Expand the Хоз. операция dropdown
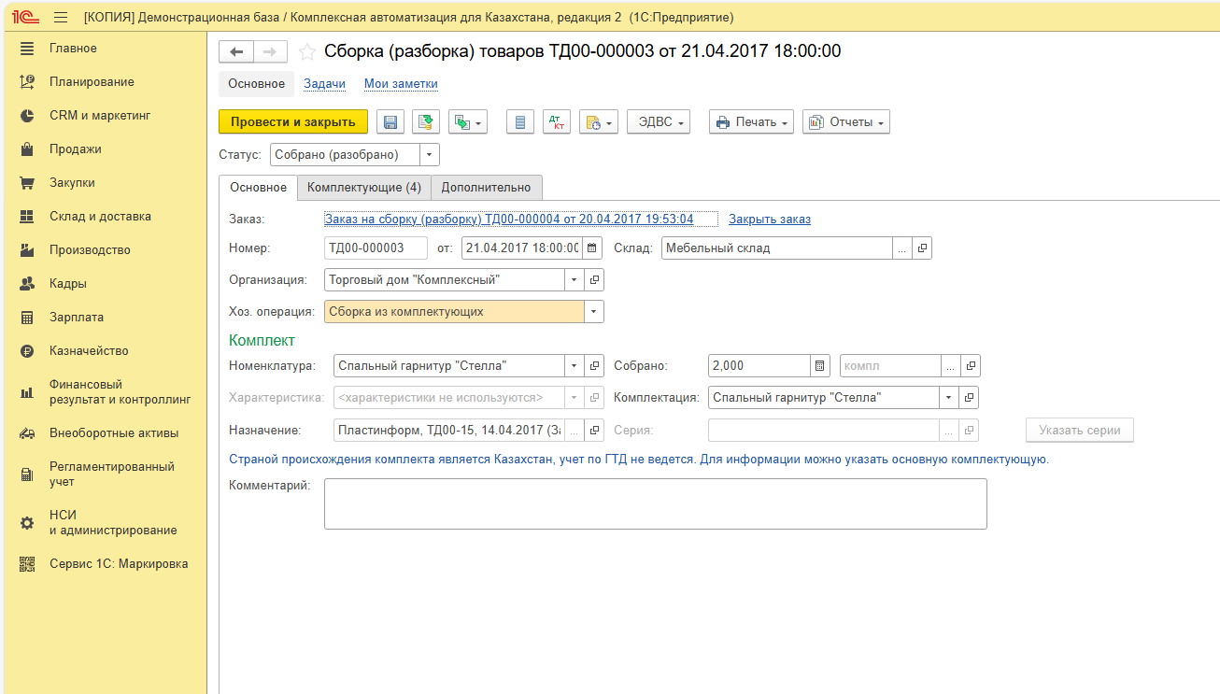This screenshot has width=1220, height=694. point(593,312)
